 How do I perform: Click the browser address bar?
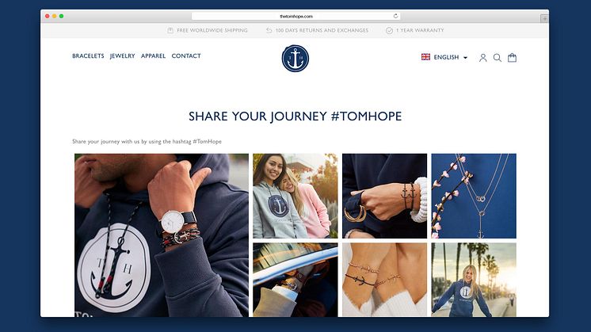pos(295,16)
